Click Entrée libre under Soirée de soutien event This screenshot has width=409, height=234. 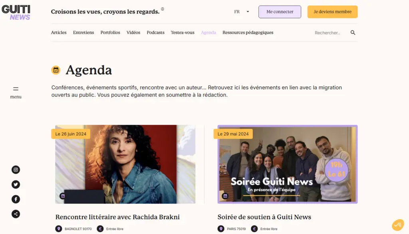point(269,229)
